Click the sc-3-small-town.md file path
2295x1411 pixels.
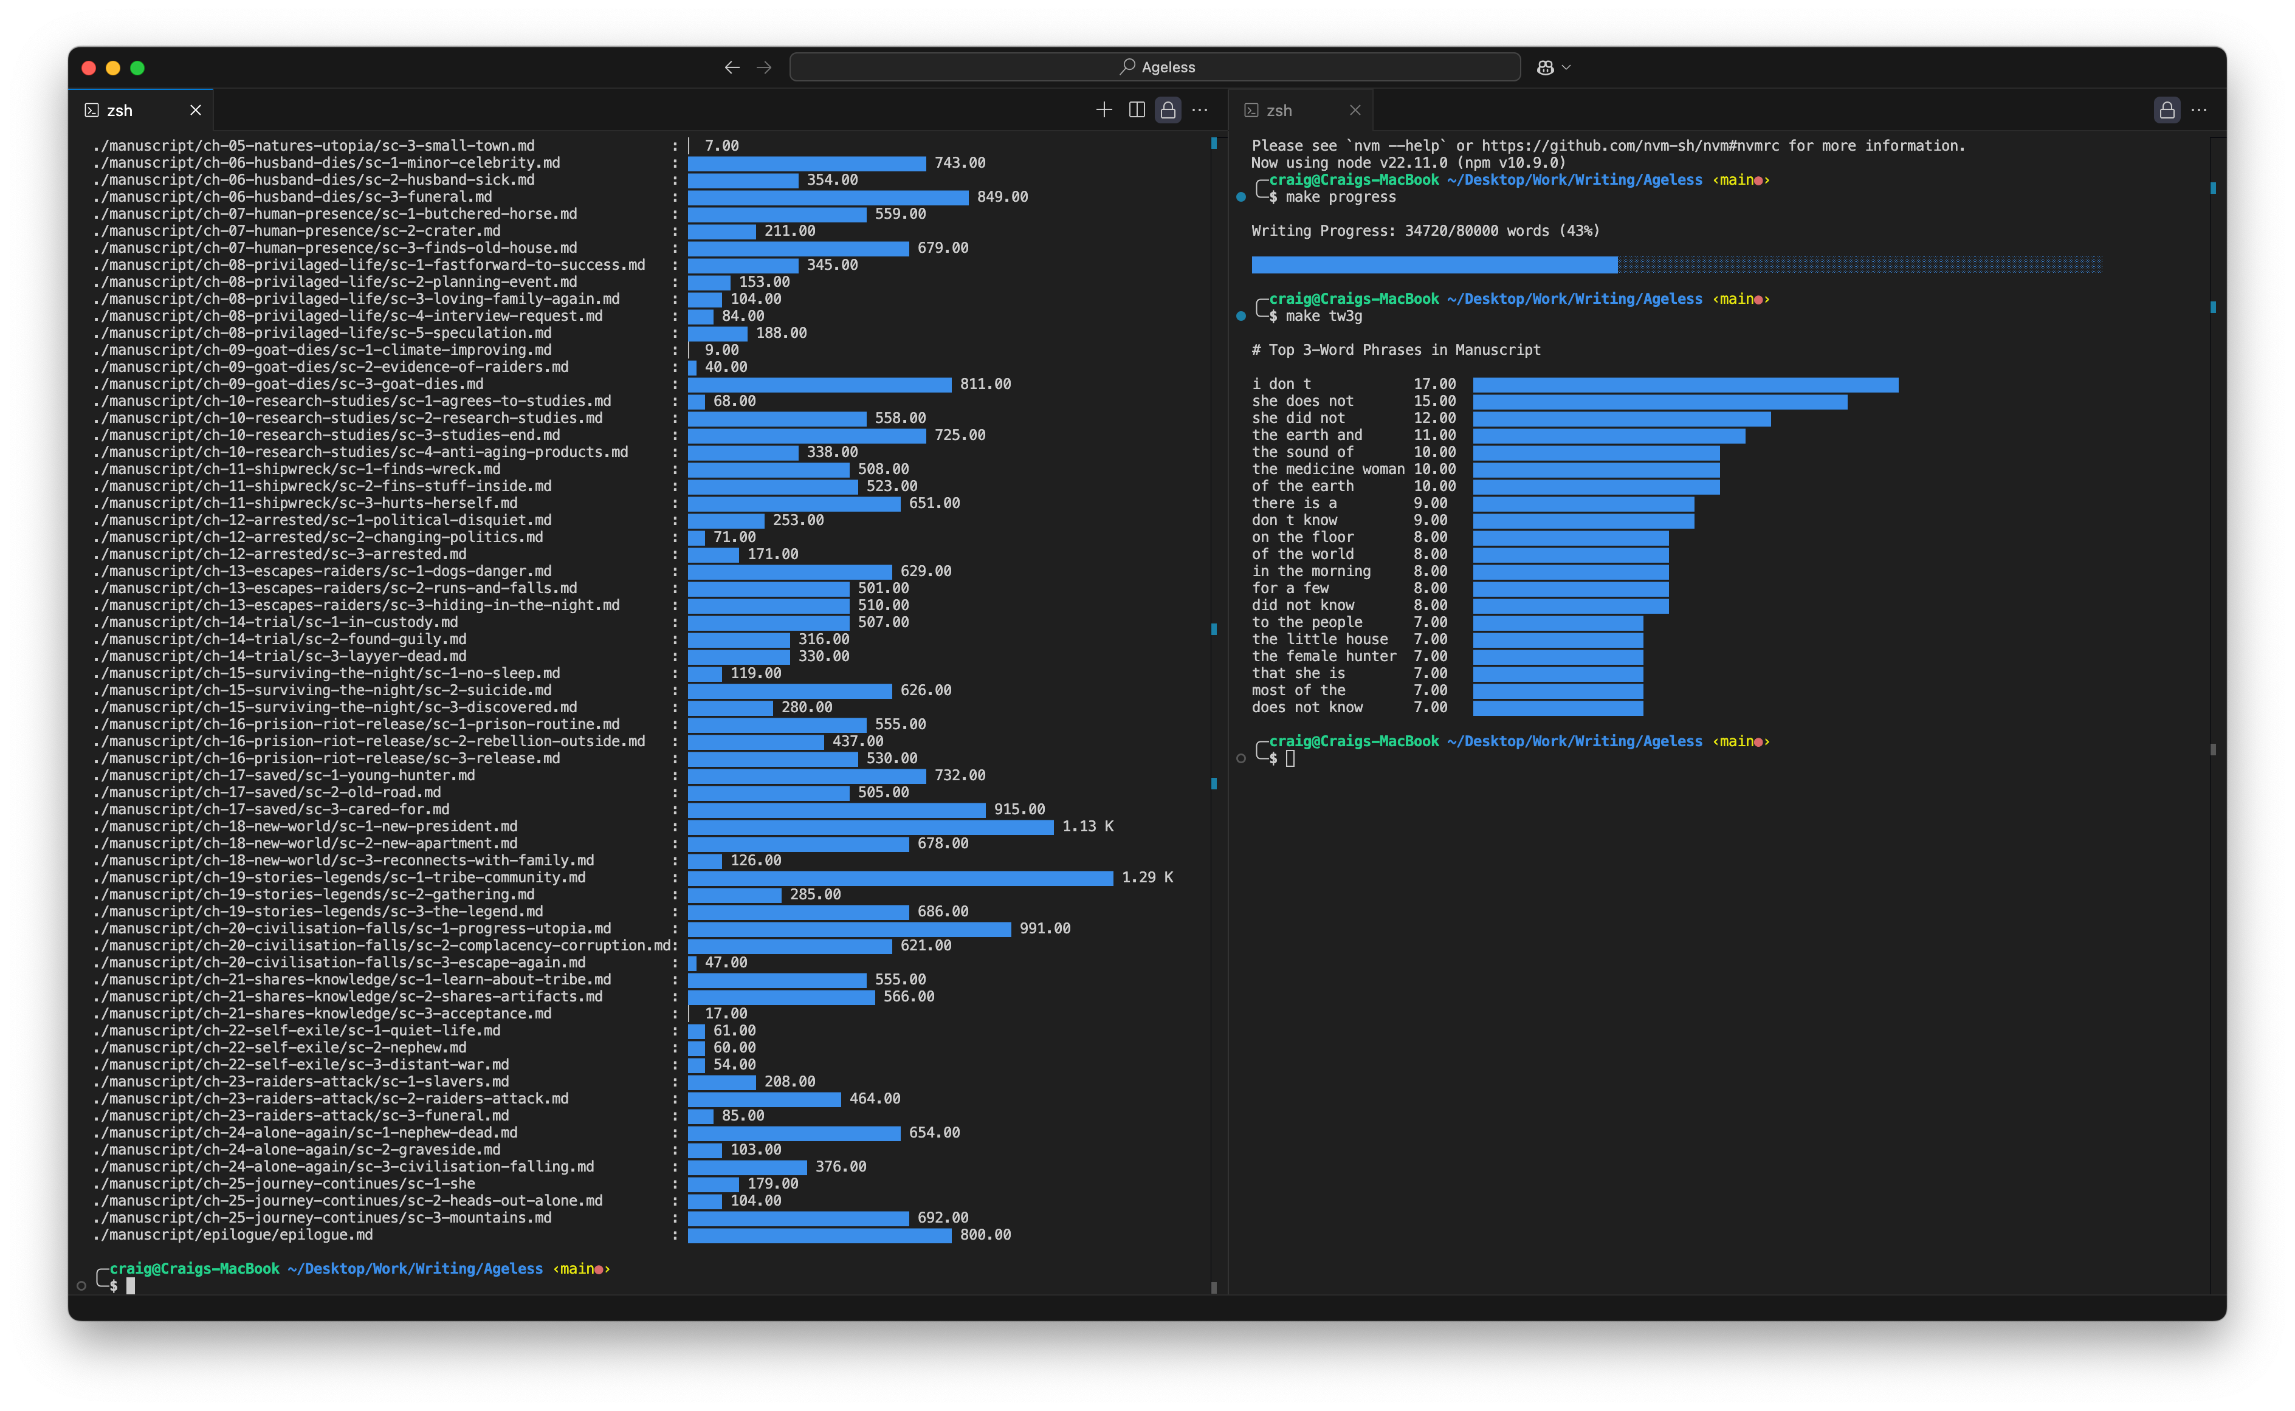(314, 146)
